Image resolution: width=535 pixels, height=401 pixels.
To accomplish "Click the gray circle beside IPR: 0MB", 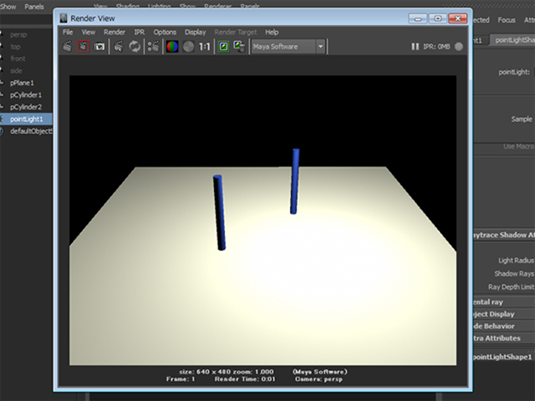I will pyautogui.click(x=459, y=47).
